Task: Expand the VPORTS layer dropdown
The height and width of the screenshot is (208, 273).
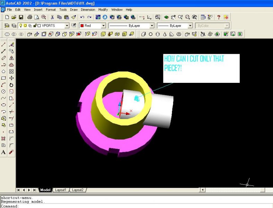Action: pyautogui.click(x=67, y=26)
